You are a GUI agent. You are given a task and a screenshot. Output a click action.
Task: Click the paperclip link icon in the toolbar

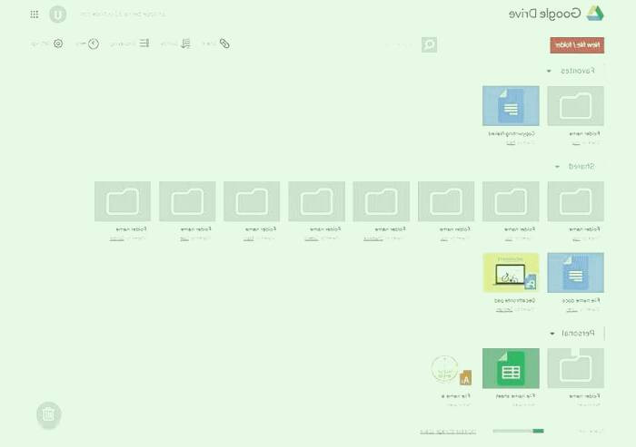point(224,44)
